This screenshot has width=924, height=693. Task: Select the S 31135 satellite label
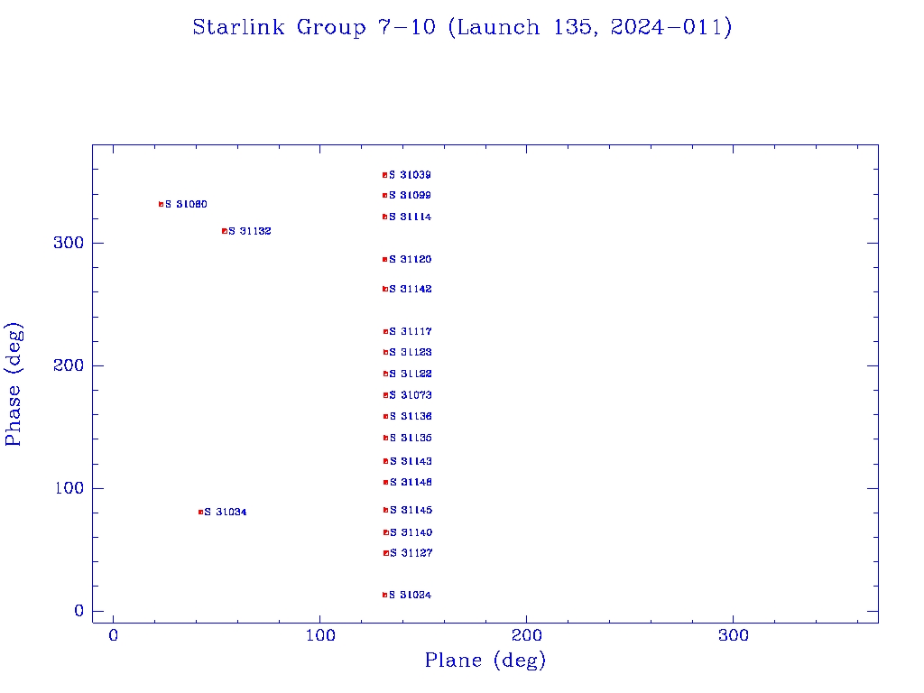pyautogui.click(x=411, y=438)
